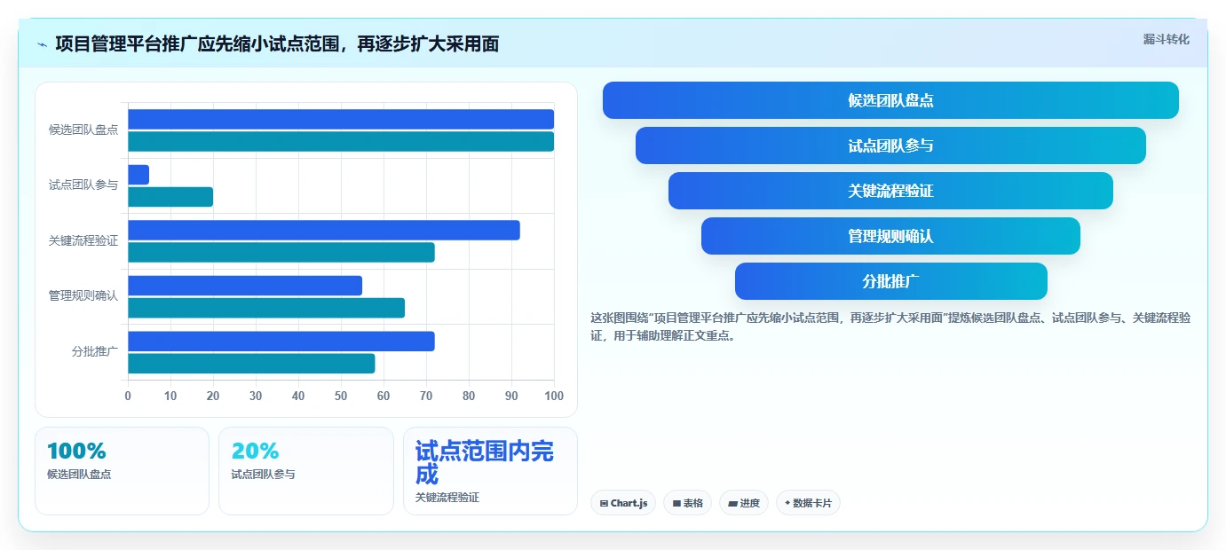
Task: Click the chart y-axis label 关键流程验证
Action: (83, 240)
